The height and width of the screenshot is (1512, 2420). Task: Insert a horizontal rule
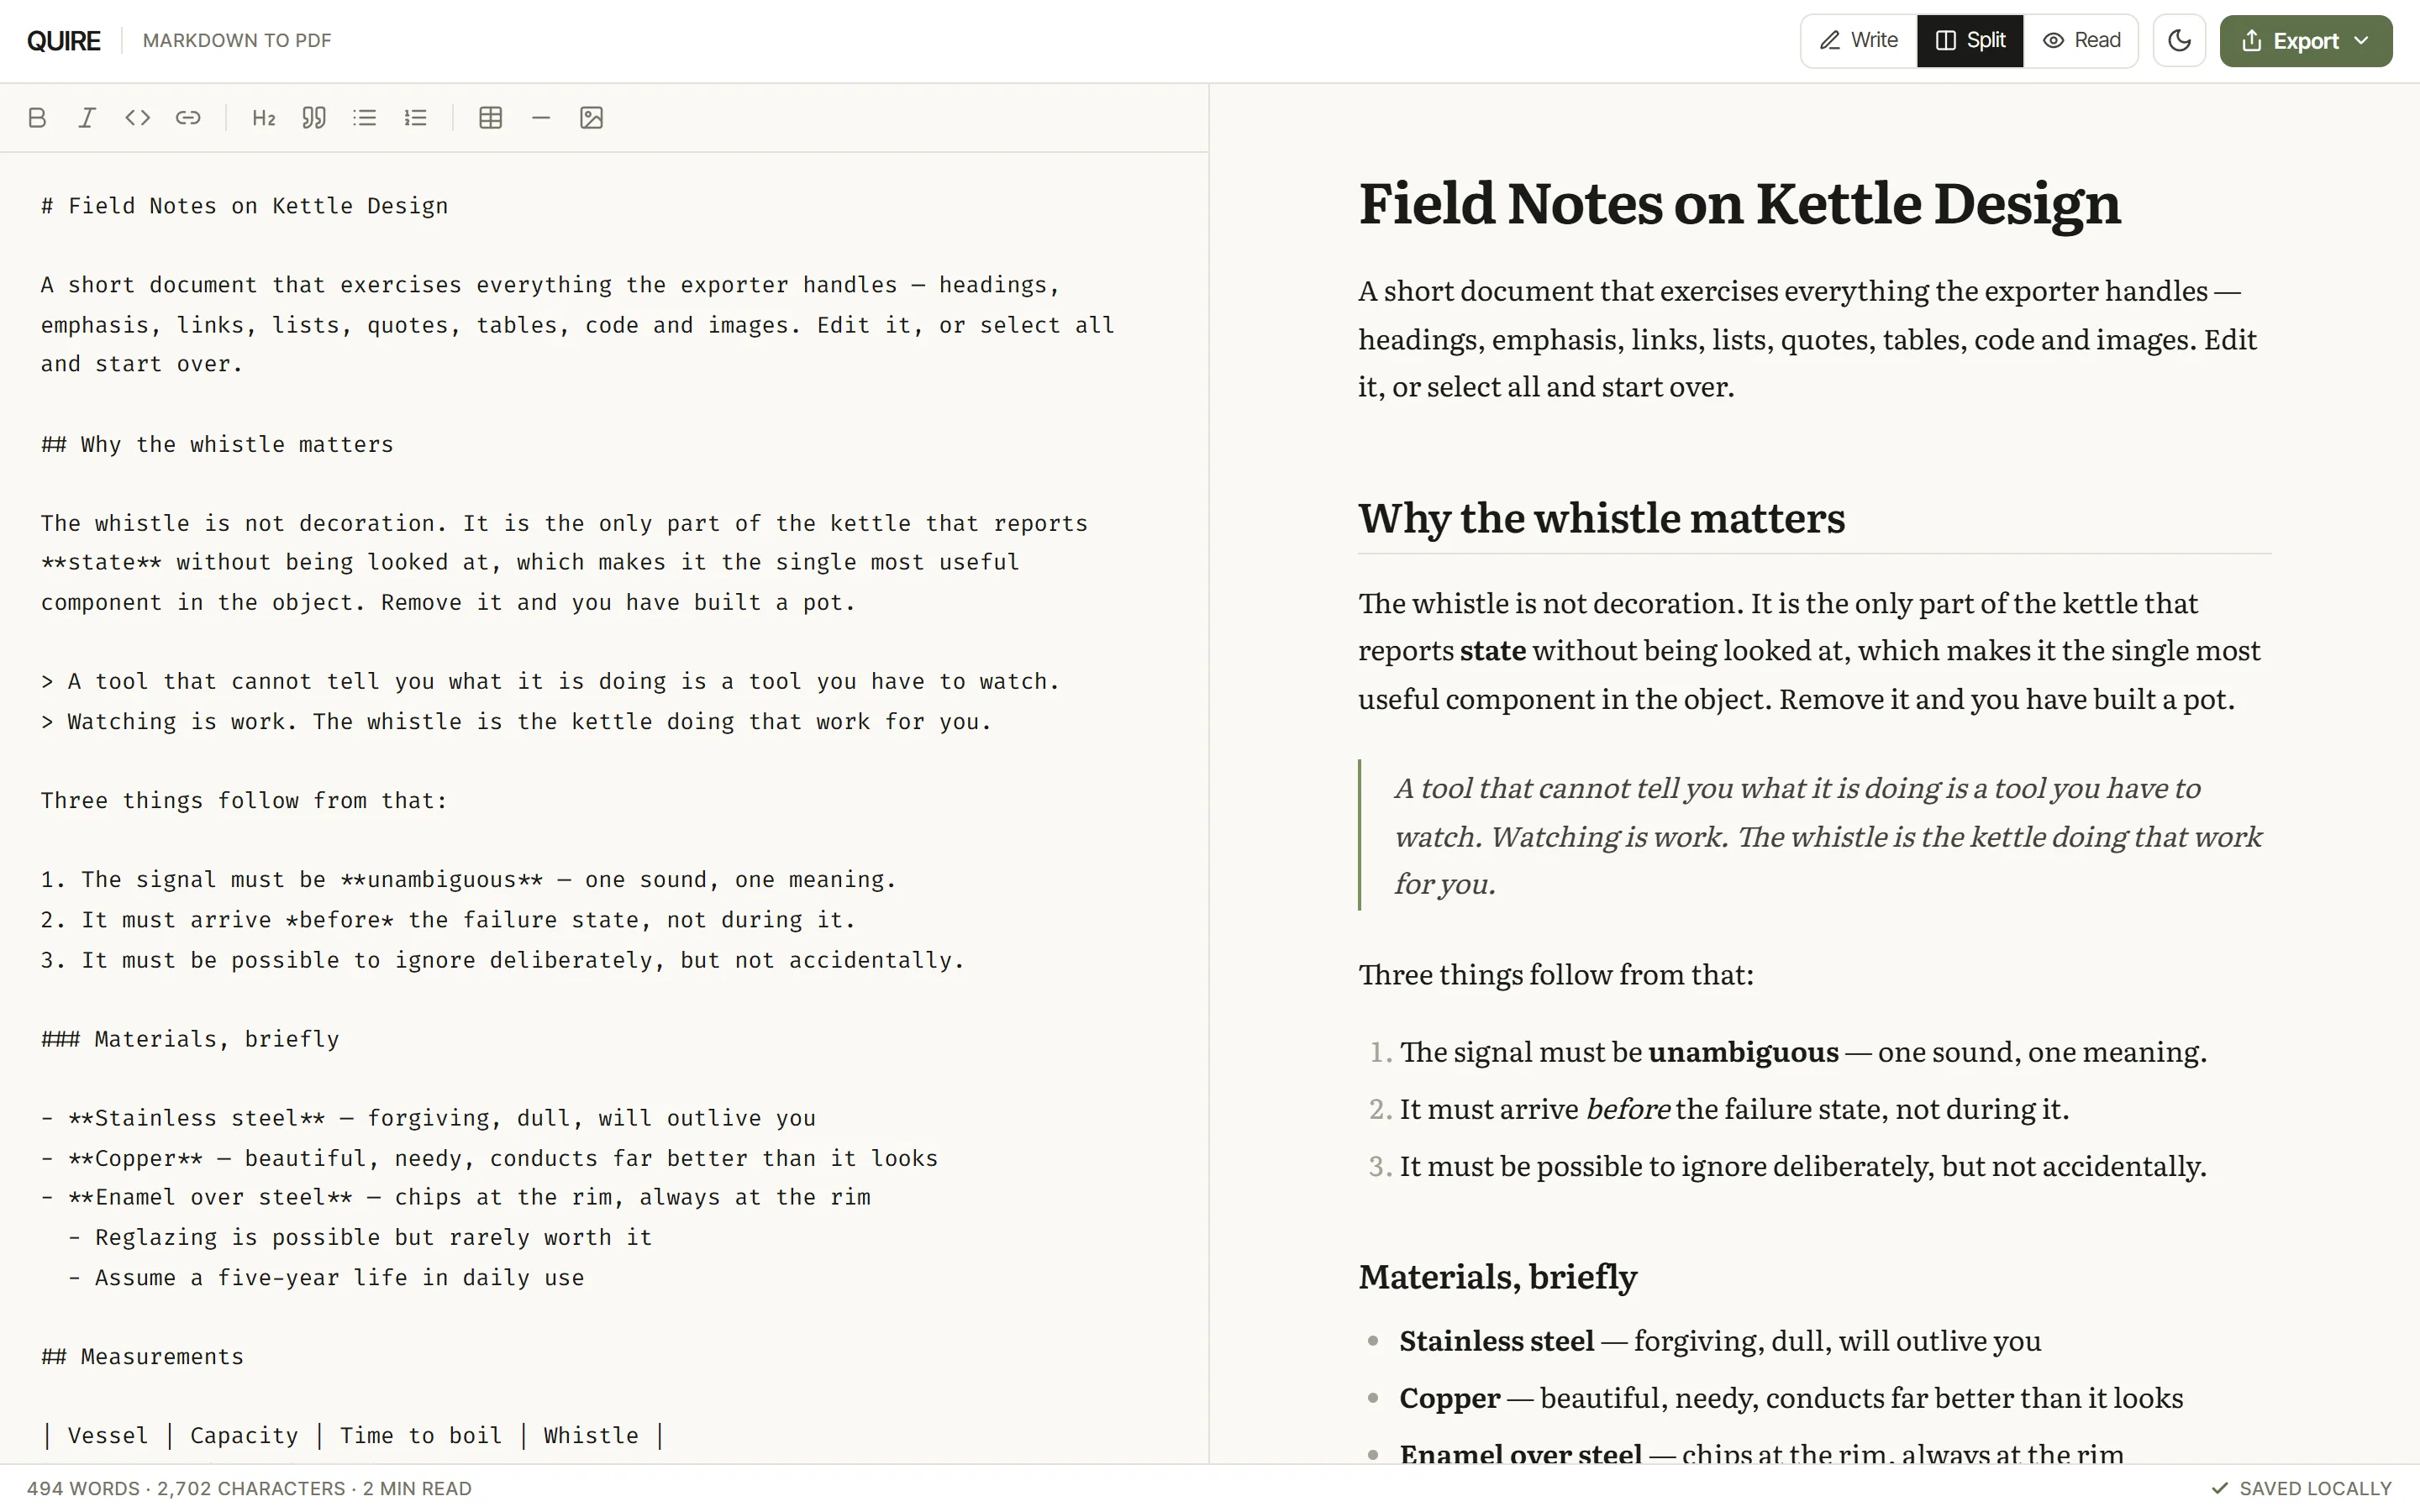click(541, 118)
